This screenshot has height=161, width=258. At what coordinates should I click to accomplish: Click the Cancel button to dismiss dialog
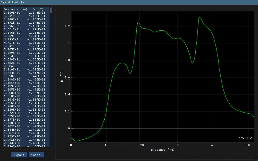36,155
